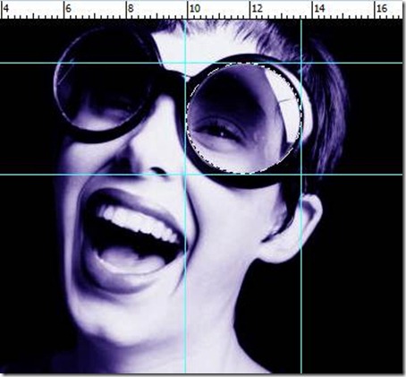The height and width of the screenshot is (377, 406).
Task: Click the ruler mark labeled 12
Action: click(257, 8)
